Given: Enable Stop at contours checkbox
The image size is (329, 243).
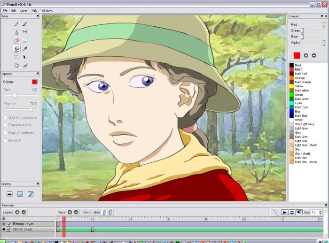Looking at the screenshot, I should pyautogui.click(x=5, y=133).
